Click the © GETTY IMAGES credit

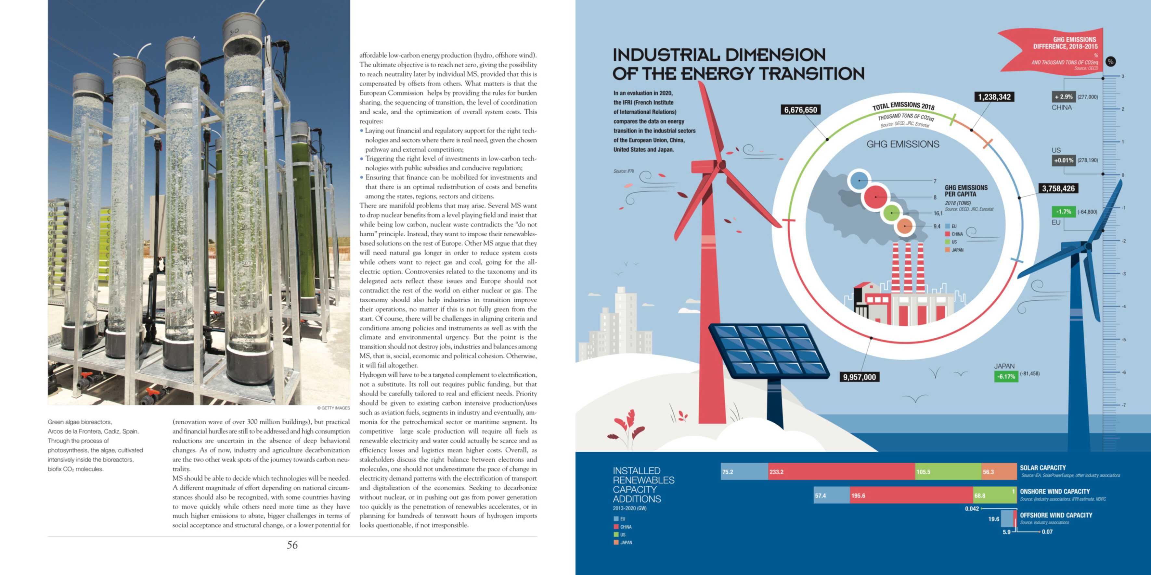point(333,408)
